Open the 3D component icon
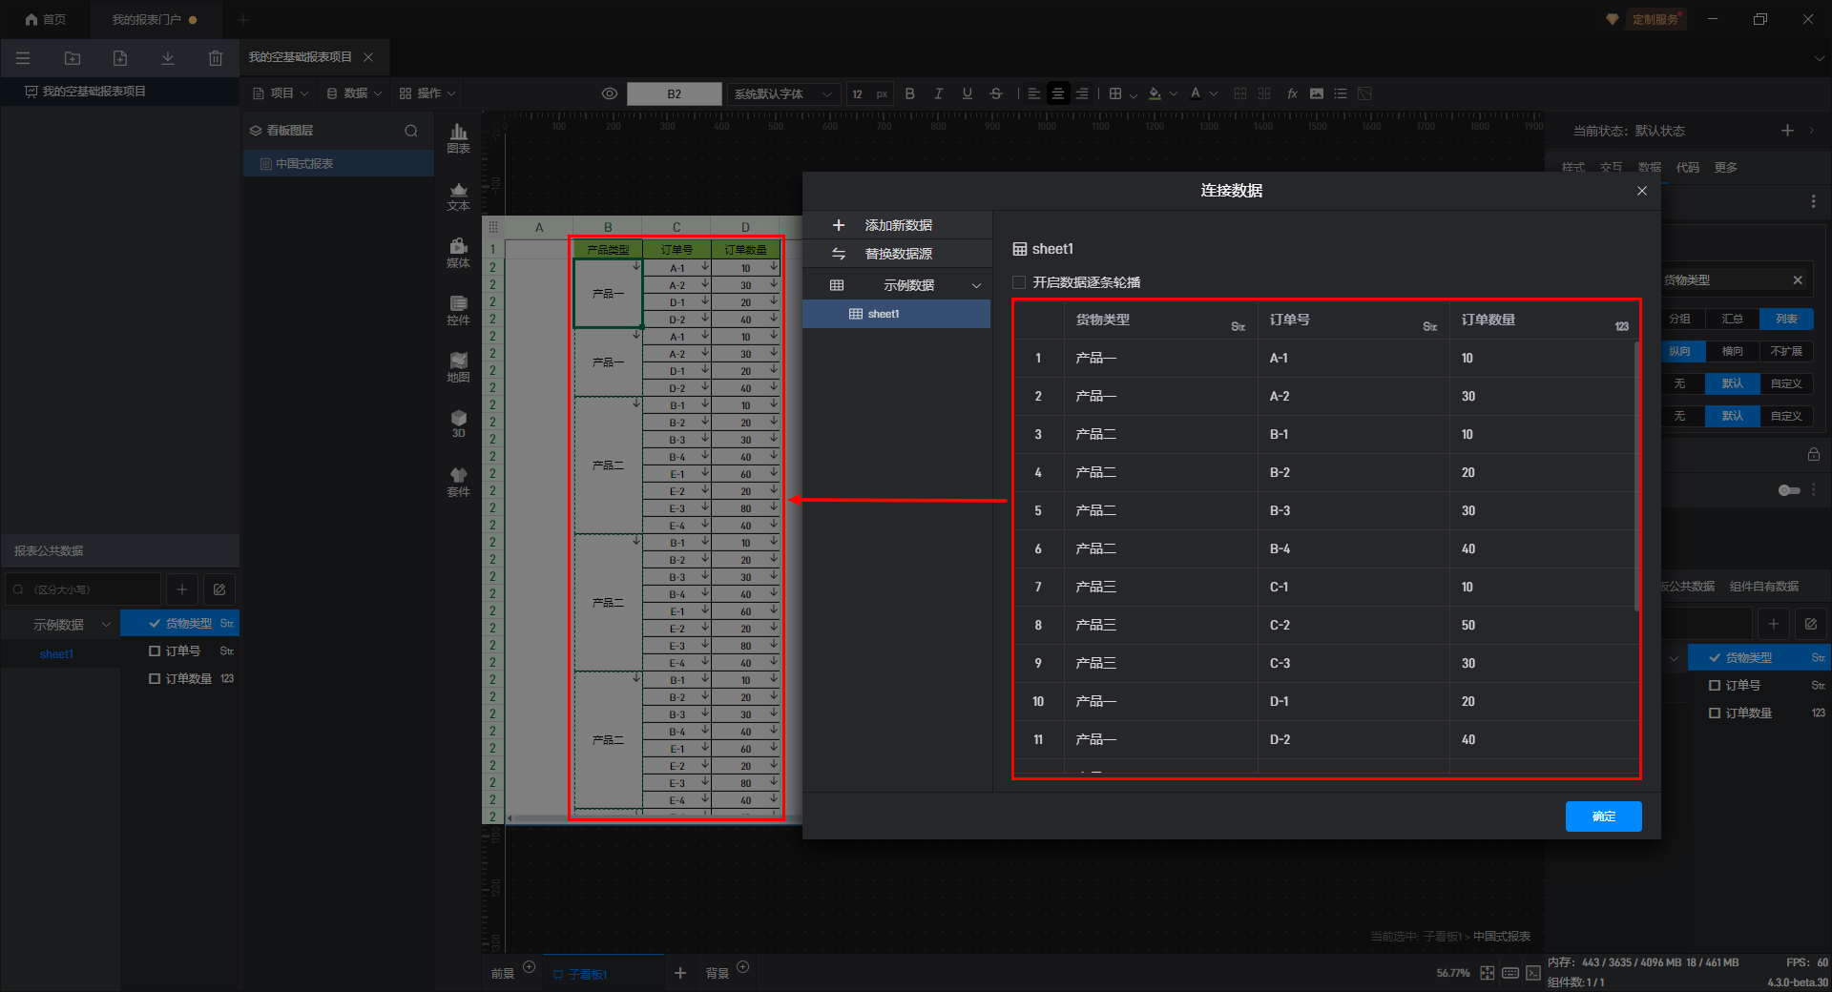The image size is (1832, 992). (458, 424)
